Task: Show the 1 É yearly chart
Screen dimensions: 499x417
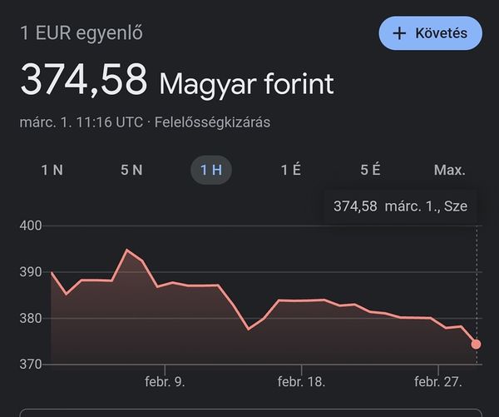Action: point(290,170)
